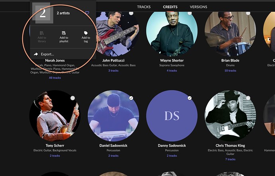The width and height of the screenshot is (275, 176).
Task: Open Chris Thomas King's artist photo
Action: click(230, 116)
